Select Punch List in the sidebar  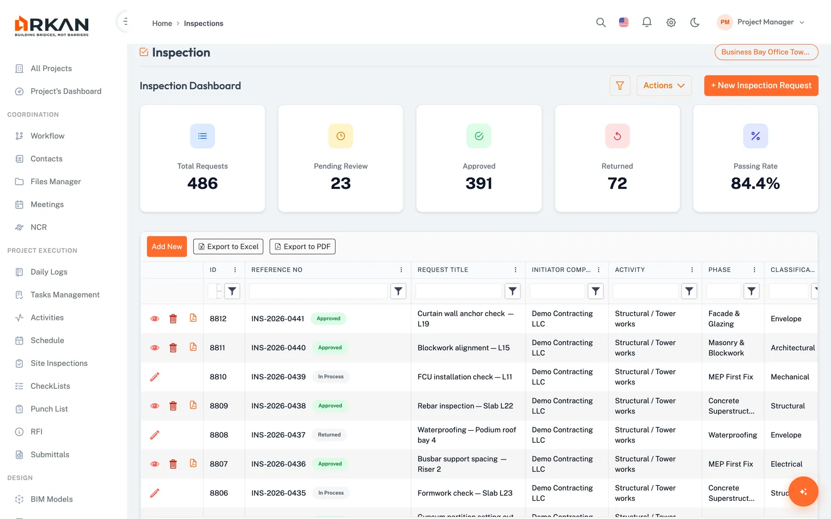pos(49,409)
